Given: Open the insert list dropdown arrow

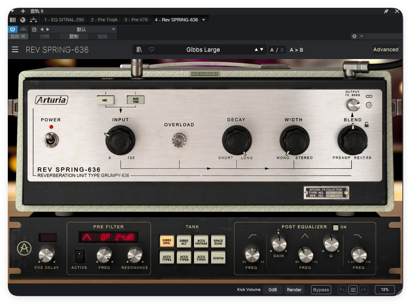Looking at the screenshot, I should click(x=204, y=20).
